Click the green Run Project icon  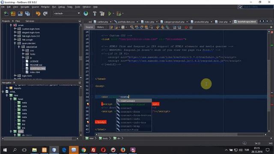[110, 13]
